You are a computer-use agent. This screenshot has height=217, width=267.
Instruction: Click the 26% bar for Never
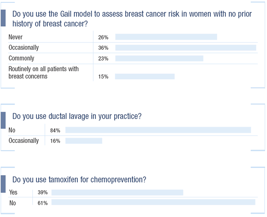pos(166,37)
